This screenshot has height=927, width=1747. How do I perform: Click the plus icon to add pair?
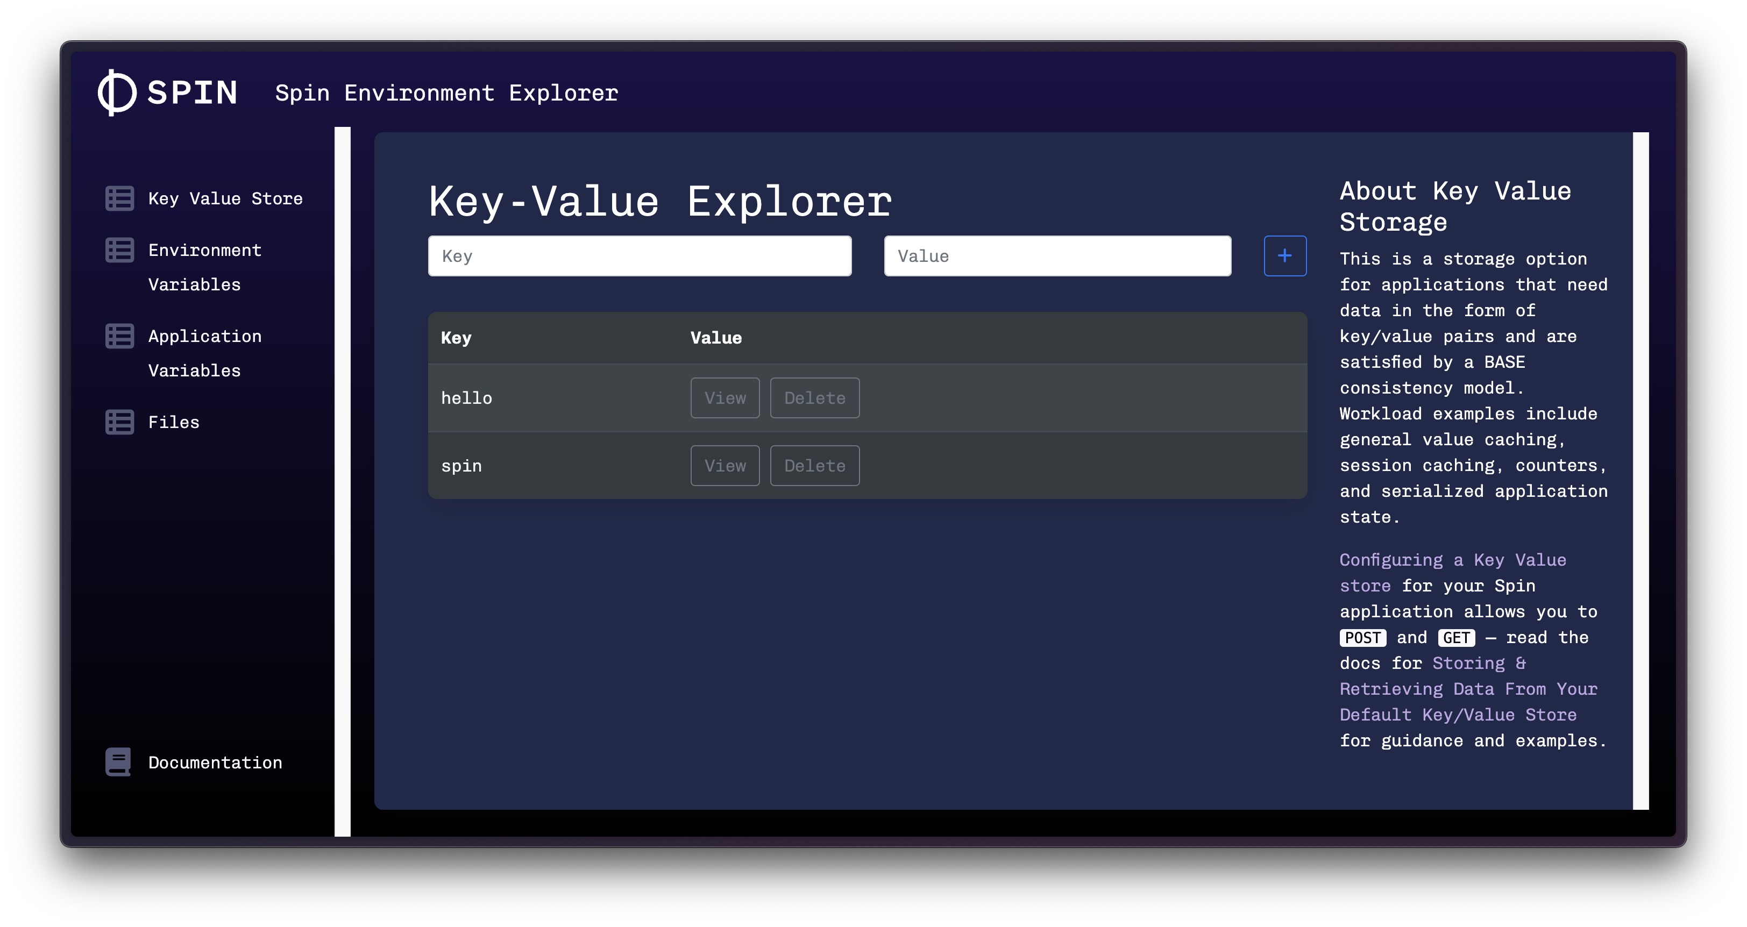[1284, 255]
